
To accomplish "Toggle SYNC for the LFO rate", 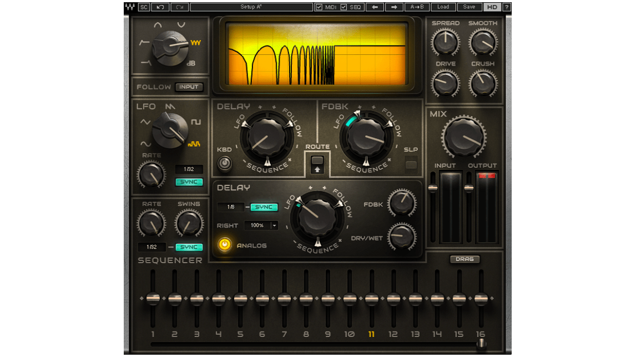I will (189, 181).
